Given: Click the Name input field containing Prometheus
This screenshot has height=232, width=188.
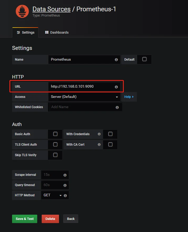Looking at the screenshot, I should coord(84,60).
